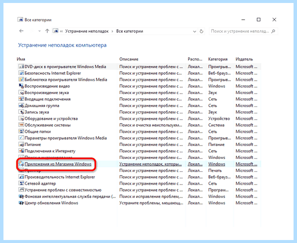
Task: Click icon of Воспроизведение звука
Action: click(x=21, y=93)
